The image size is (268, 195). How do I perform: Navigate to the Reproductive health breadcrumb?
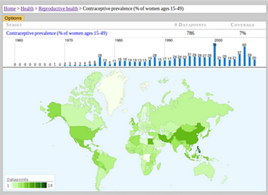point(57,8)
